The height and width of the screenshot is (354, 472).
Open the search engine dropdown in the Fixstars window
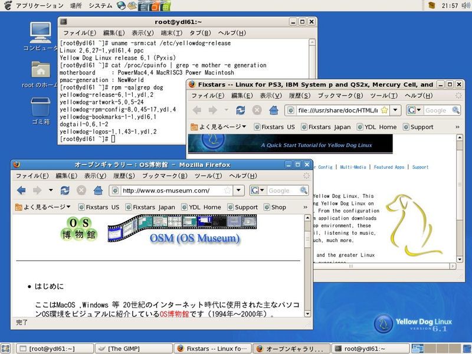point(418,110)
